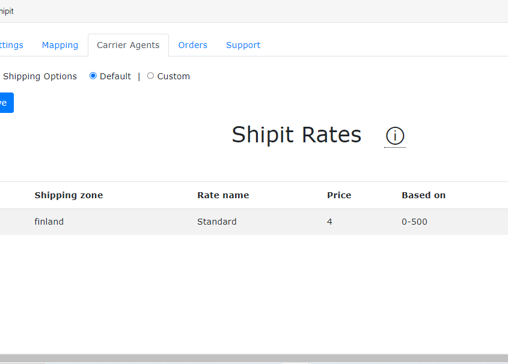Select the Default shipping options radio

(x=93, y=76)
